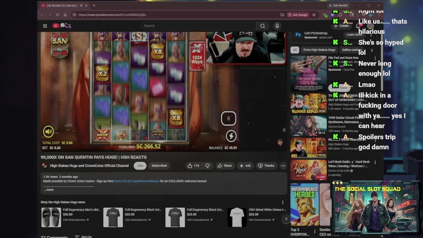Viewport: 423px width, 238px height.
Task: Open High Stakes Hugs channel avatar
Action: click(x=44, y=165)
